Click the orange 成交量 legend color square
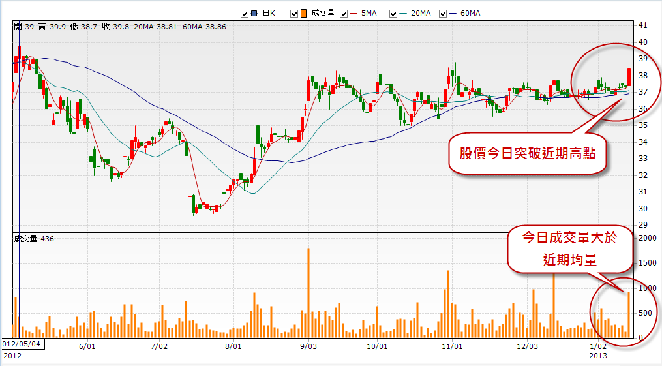 tap(303, 14)
